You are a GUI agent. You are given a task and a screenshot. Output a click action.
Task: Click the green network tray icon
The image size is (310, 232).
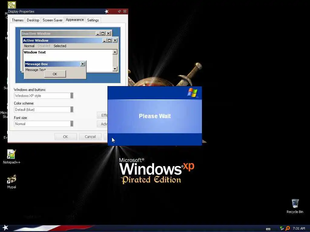click(282, 228)
